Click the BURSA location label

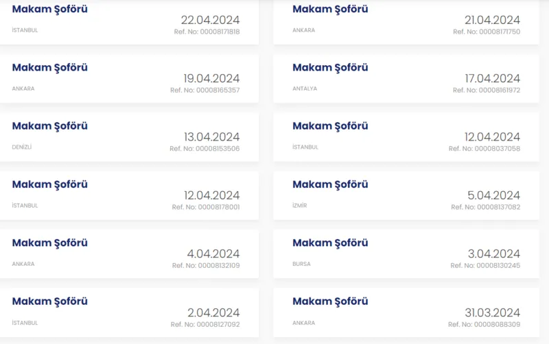tap(301, 264)
